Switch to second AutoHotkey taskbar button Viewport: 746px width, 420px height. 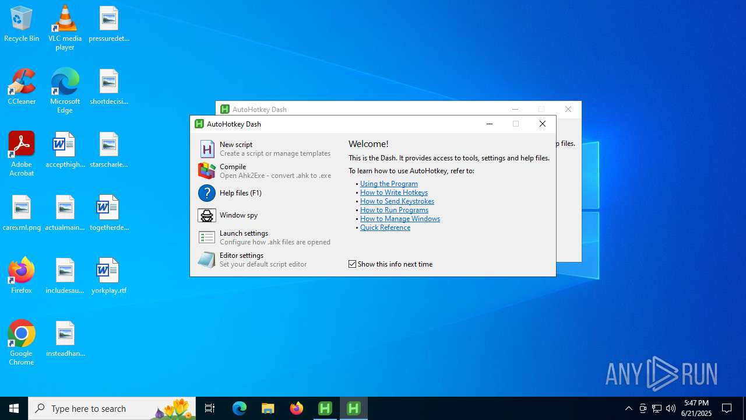pyautogui.click(x=354, y=408)
